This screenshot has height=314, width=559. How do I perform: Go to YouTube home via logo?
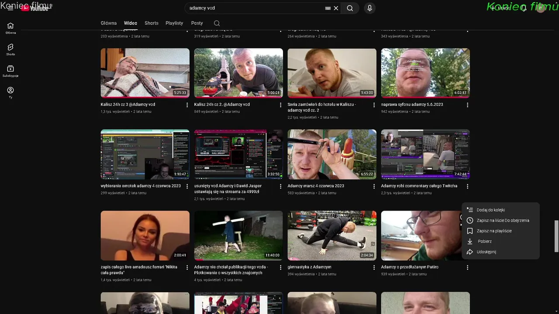point(35,8)
